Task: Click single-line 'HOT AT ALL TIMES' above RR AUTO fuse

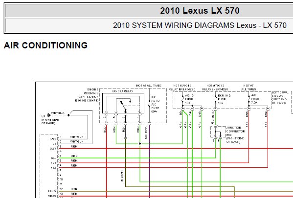Action: point(149,86)
